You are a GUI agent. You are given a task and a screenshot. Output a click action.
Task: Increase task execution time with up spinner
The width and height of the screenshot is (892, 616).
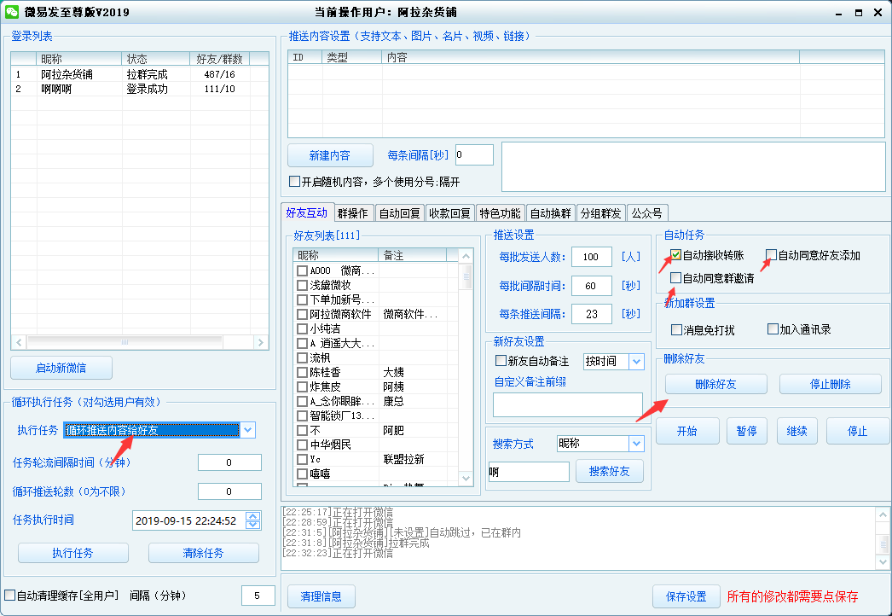(x=253, y=516)
